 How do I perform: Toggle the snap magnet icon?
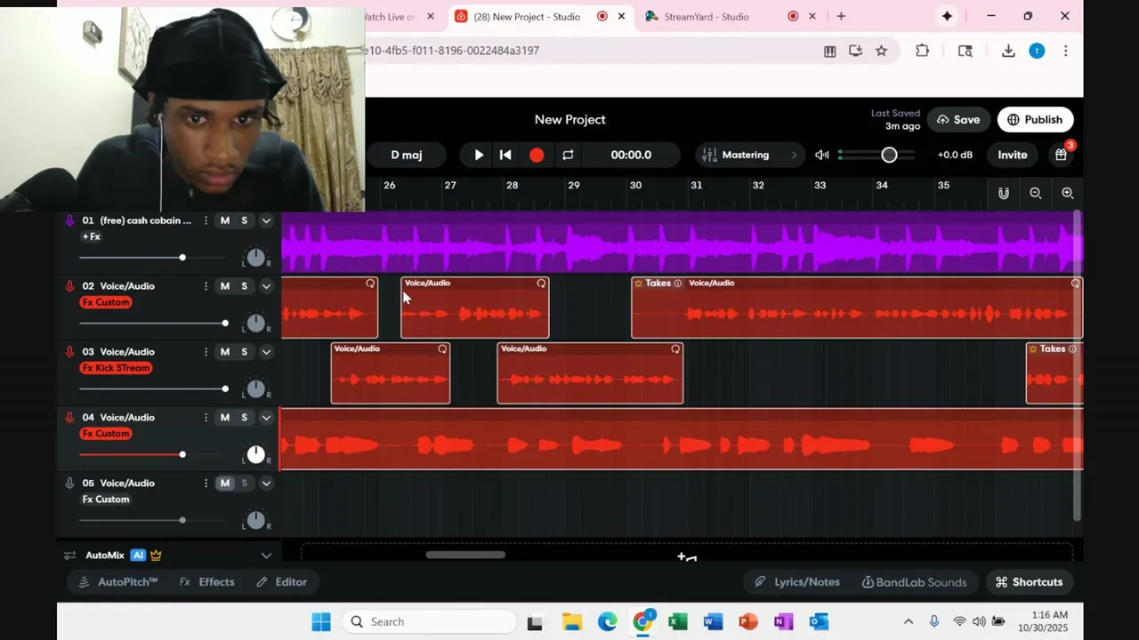coord(1004,193)
